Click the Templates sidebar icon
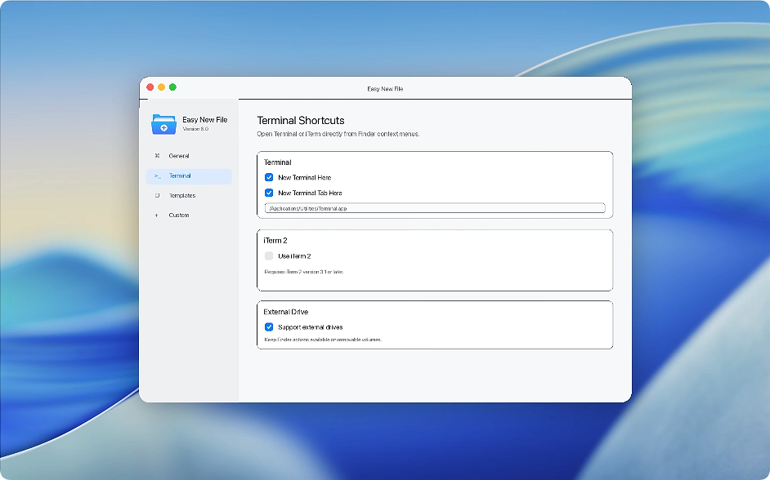This screenshot has height=480, width=770. point(157,195)
